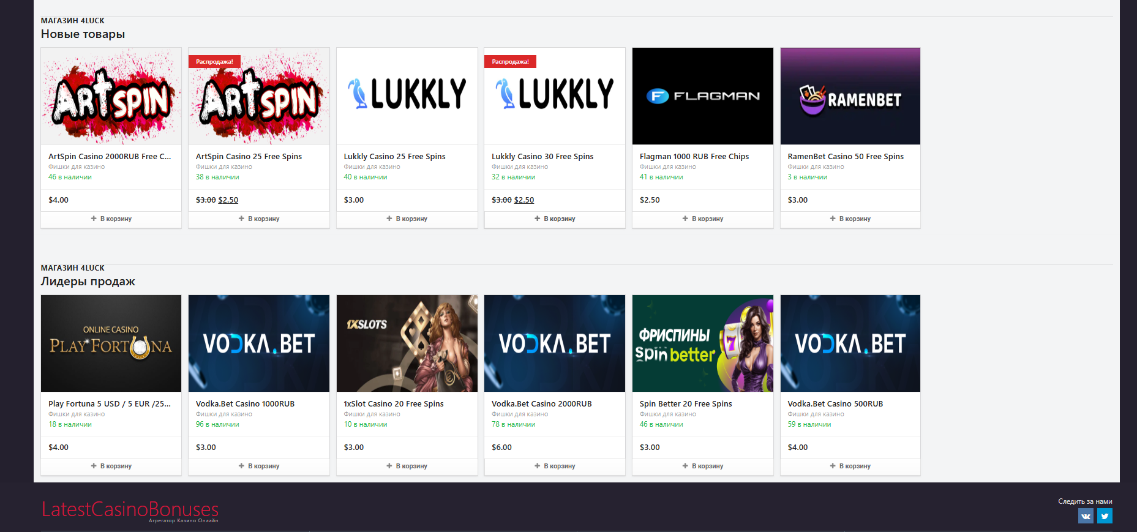Click the VK social media icon
This screenshot has width=1137, height=532.
tap(1085, 516)
